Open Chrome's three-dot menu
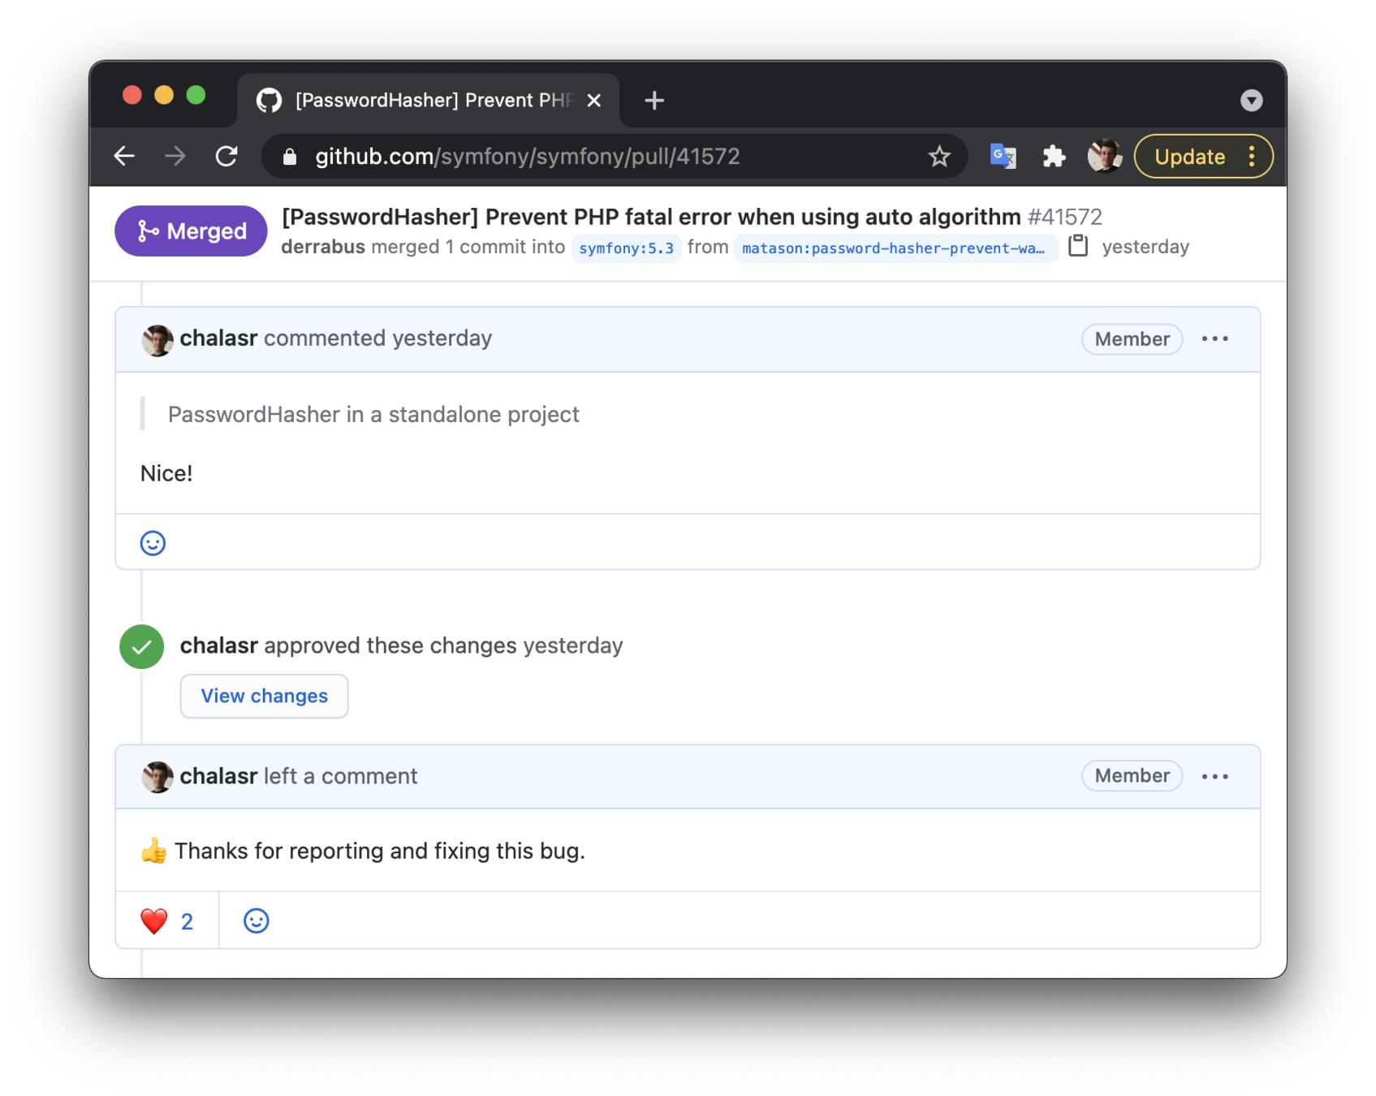The height and width of the screenshot is (1096, 1376). [x=1252, y=156]
